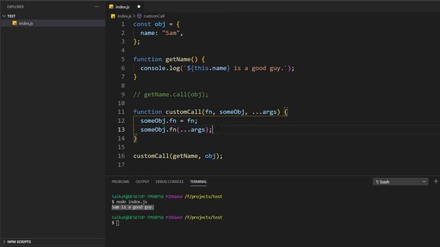Click the JS icon on the index.js tab
This screenshot has height=247, width=440.
point(111,6)
